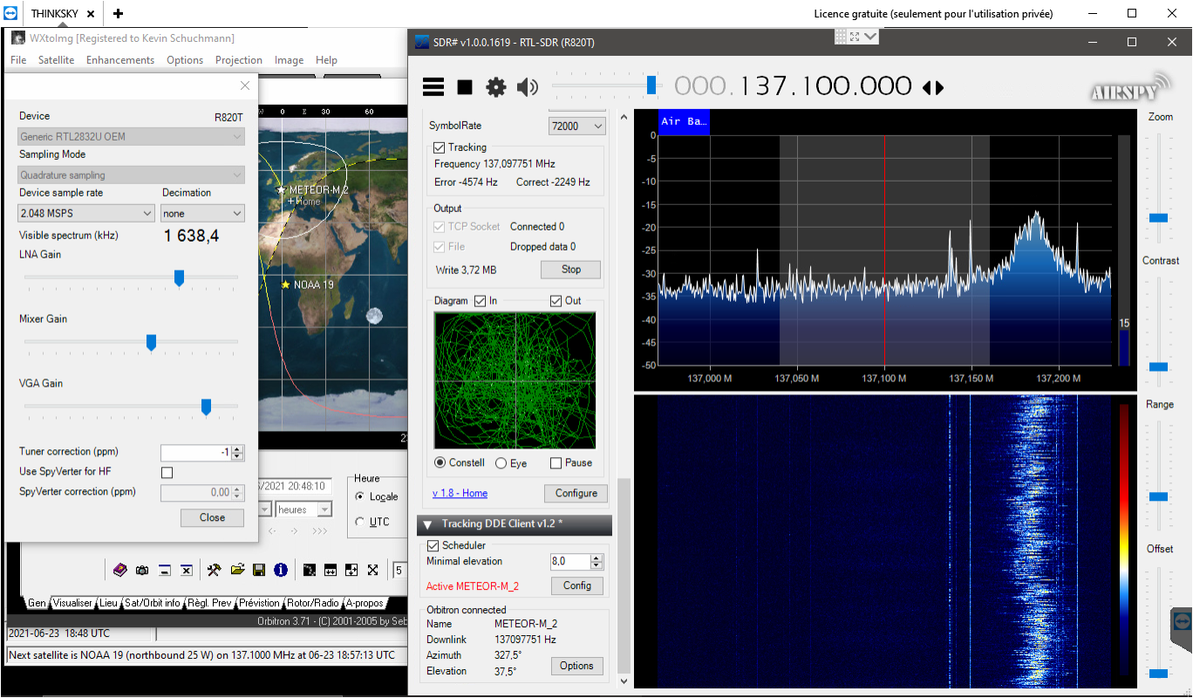Stop the SDR# radio with the square button

click(465, 87)
